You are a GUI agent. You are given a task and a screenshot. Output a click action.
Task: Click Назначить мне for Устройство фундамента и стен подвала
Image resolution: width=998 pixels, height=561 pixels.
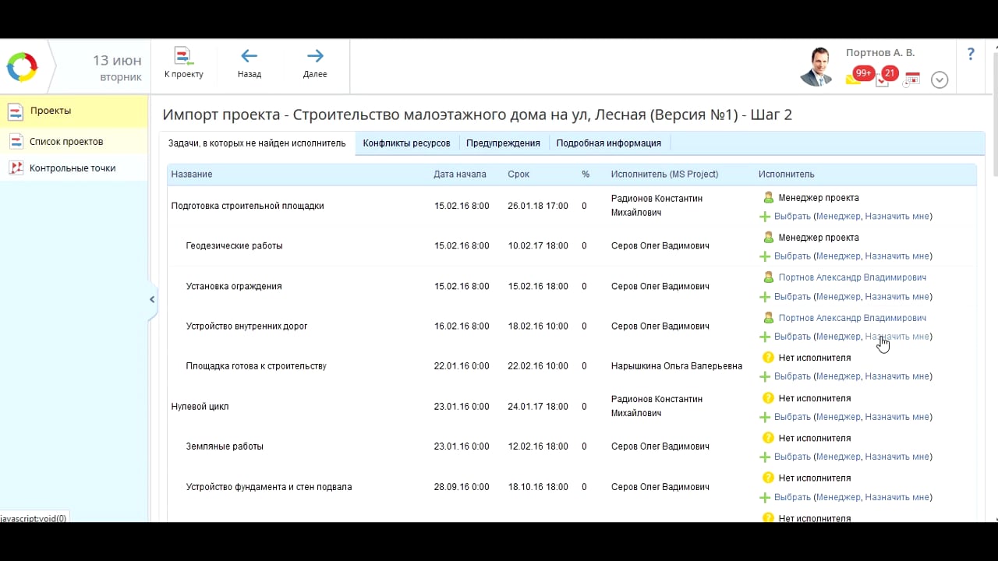pos(897,497)
